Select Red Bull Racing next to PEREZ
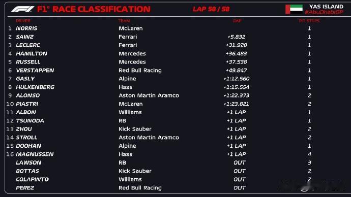The height and width of the screenshot is (197, 351). tap(140, 188)
